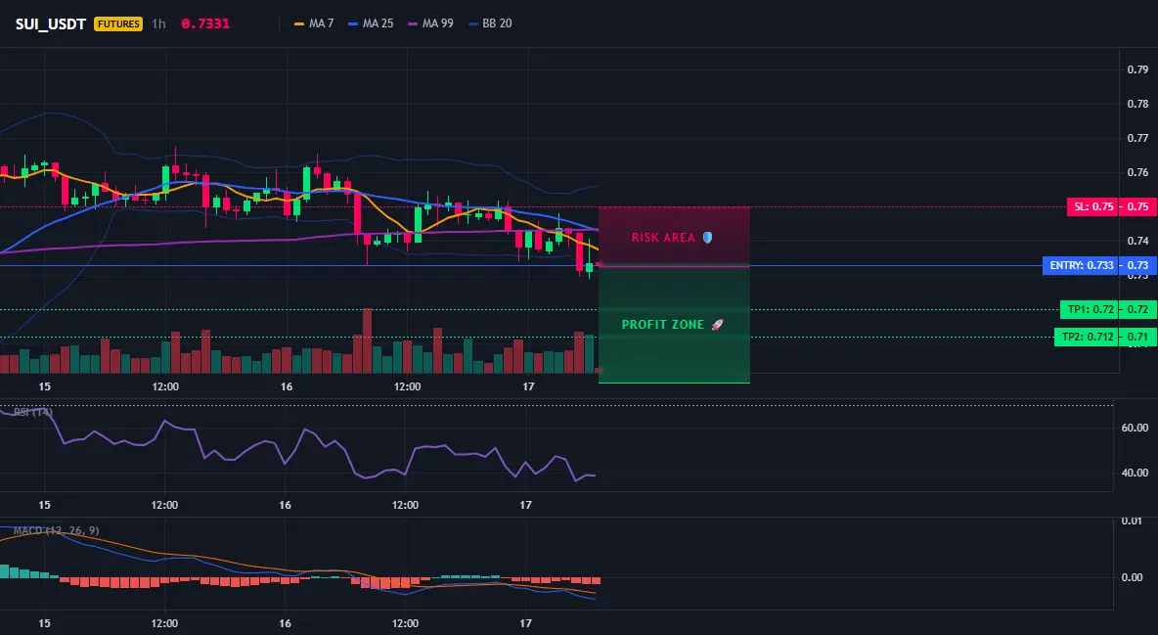Toggle the MA 7 legend entry
Image resolution: width=1158 pixels, height=635 pixels.
[315, 23]
